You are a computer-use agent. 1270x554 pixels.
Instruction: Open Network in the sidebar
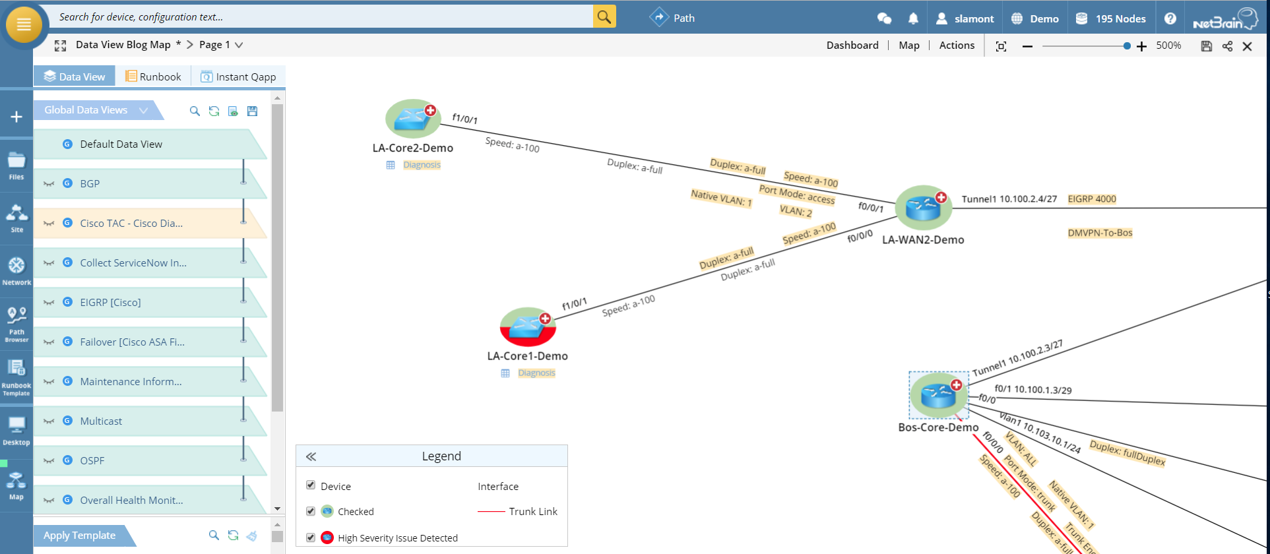point(16,272)
